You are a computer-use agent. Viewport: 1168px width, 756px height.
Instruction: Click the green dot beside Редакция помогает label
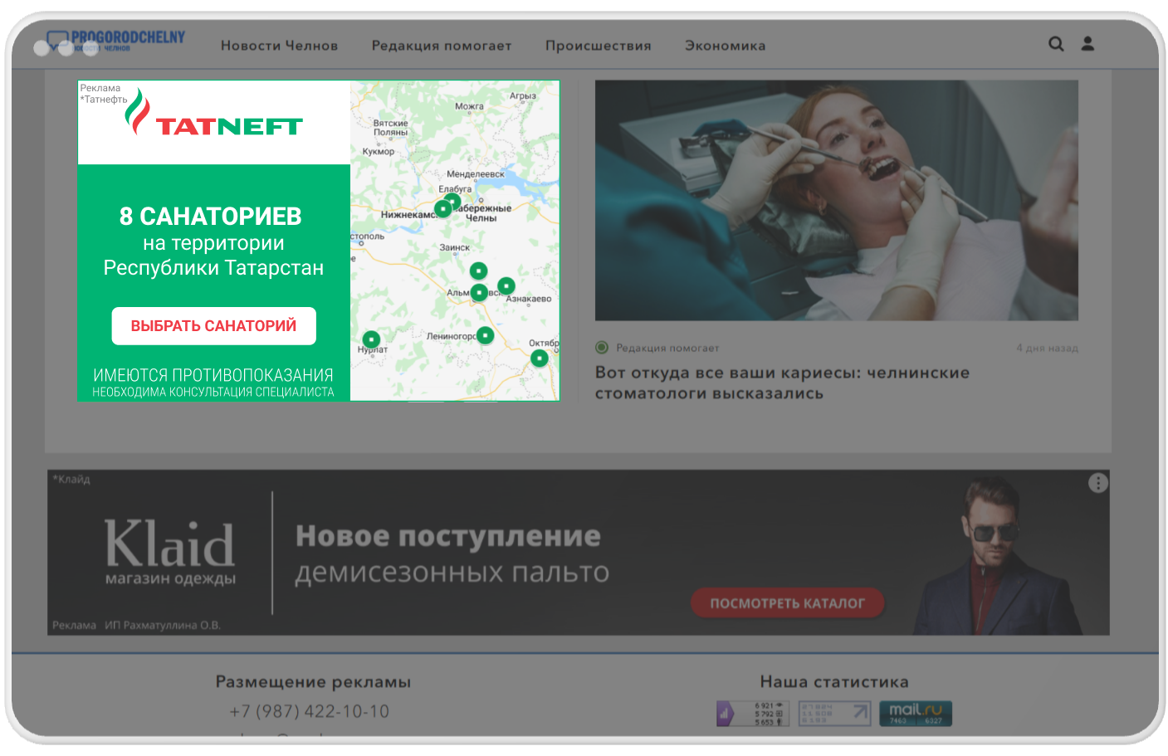[602, 348]
